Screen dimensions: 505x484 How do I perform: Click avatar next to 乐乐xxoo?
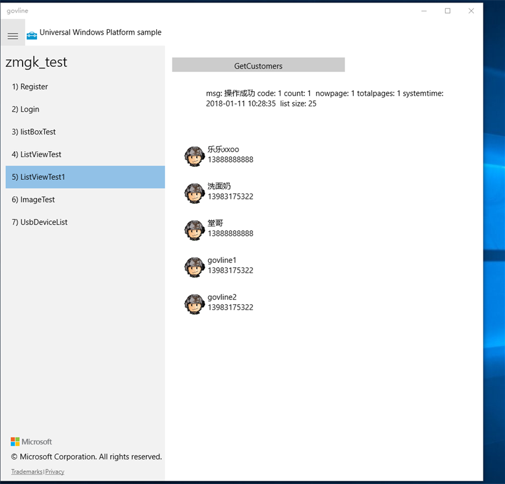[194, 157]
